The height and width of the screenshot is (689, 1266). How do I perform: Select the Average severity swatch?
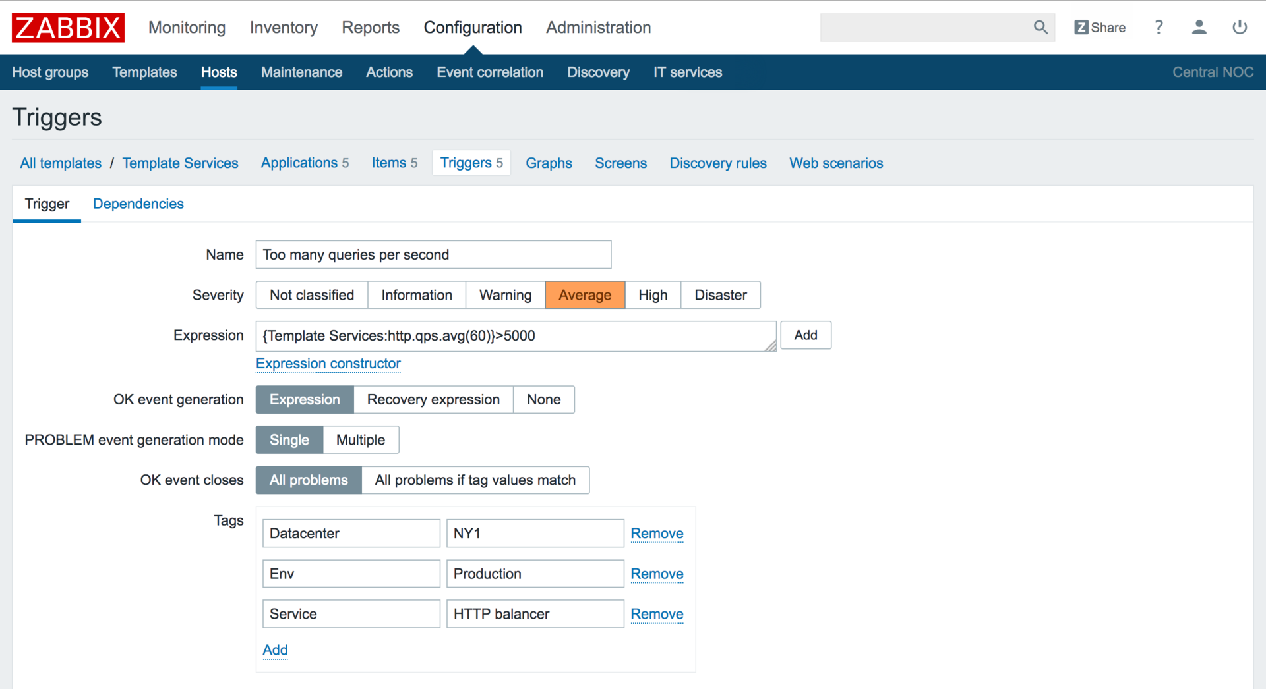point(584,295)
